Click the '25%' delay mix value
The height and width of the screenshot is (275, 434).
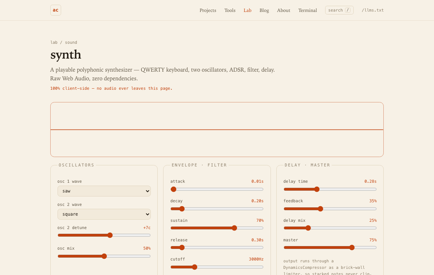pyautogui.click(x=373, y=220)
